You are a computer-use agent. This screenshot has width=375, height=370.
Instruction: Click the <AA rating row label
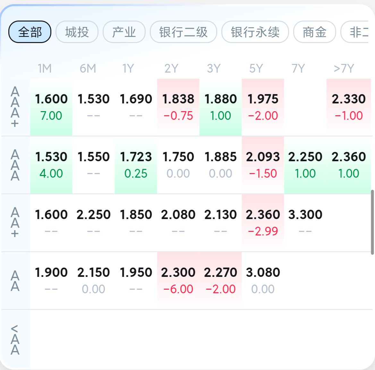tap(15, 339)
